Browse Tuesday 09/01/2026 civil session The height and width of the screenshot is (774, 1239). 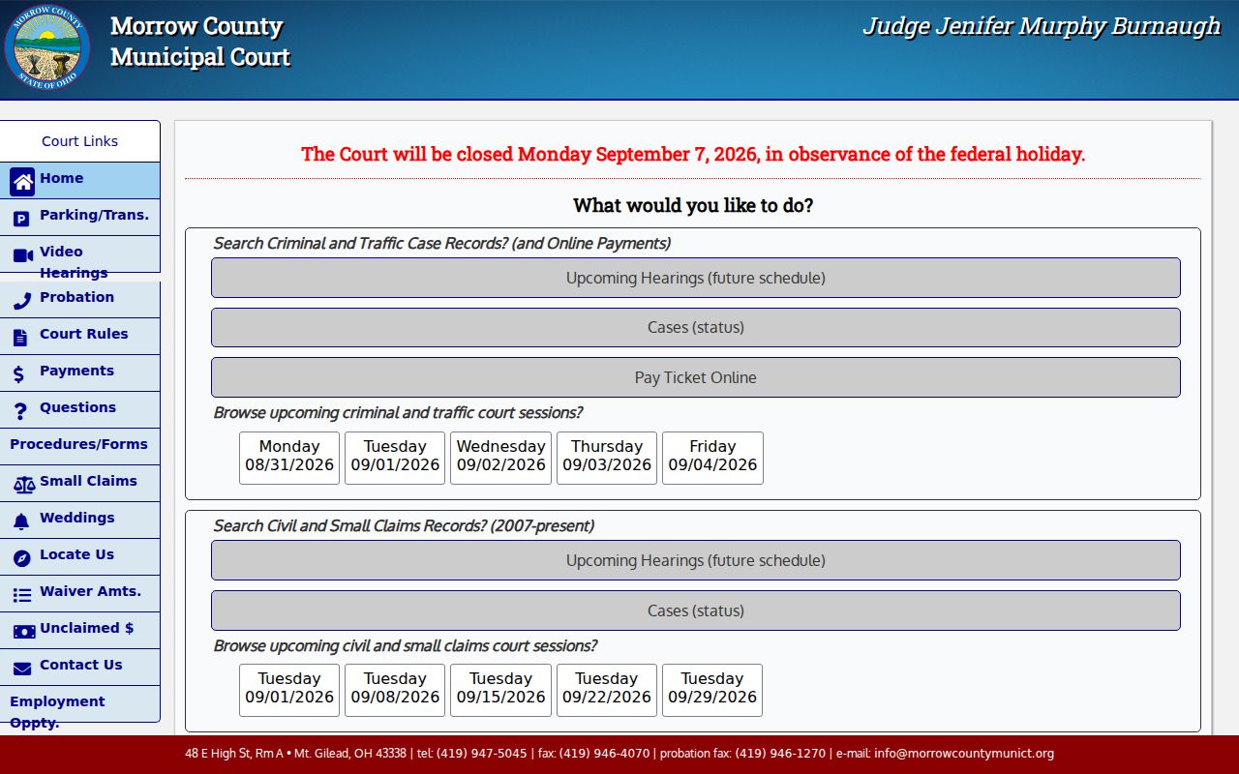[289, 690]
